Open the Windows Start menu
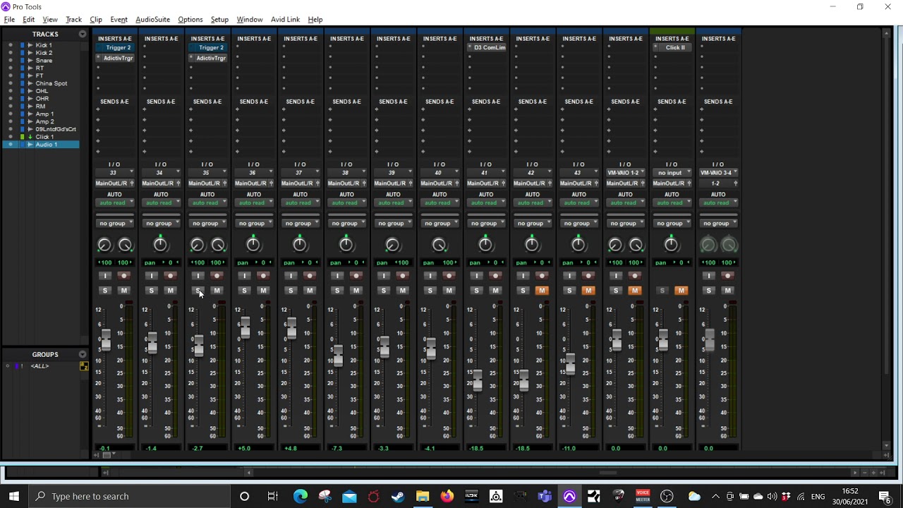The height and width of the screenshot is (508, 903). coord(14,497)
